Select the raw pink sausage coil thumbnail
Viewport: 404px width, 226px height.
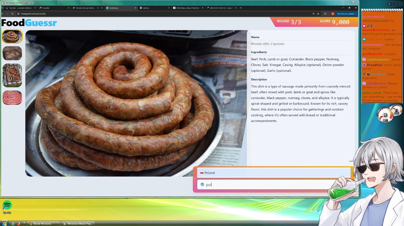click(x=12, y=98)
